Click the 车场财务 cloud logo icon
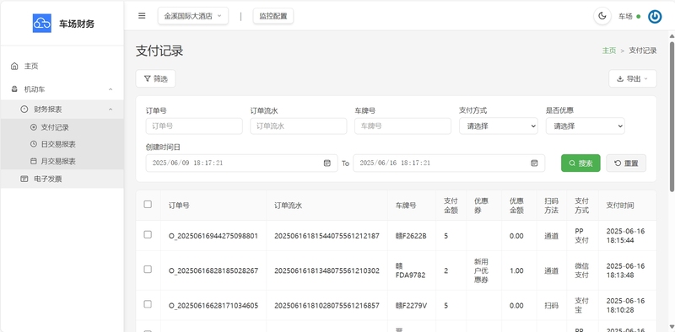The image size is (675, 332). 41,24
